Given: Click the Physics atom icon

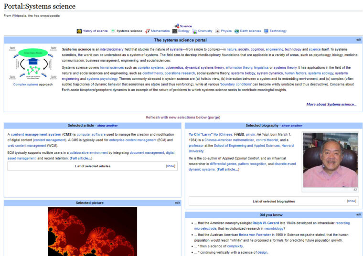Looking at the screenshot, I should (x=217, y=31).
